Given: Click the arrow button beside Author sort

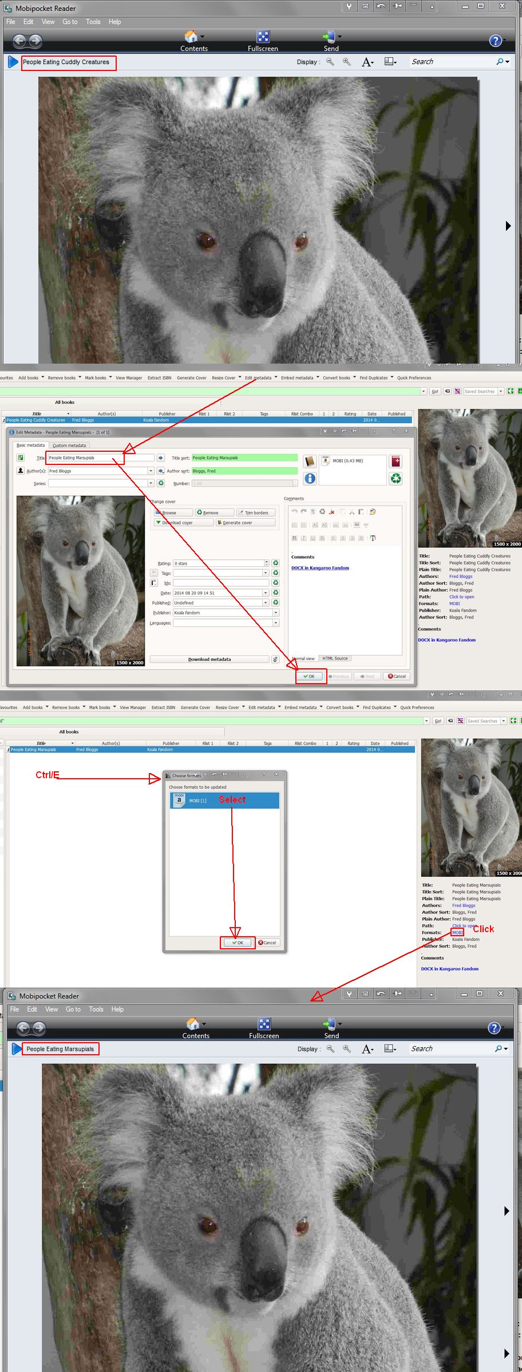Looking at the screenshot, I should (161, 471).
